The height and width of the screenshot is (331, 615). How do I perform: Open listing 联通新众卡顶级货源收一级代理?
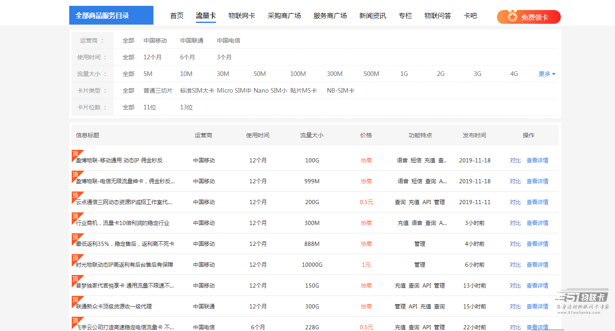click(x=114, y=306)
